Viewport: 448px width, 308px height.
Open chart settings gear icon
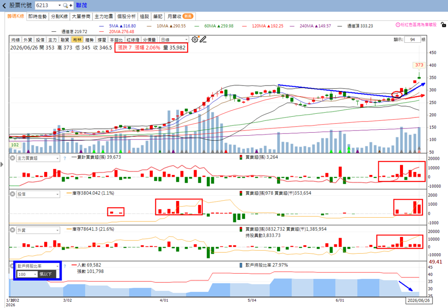click(194, 39)
